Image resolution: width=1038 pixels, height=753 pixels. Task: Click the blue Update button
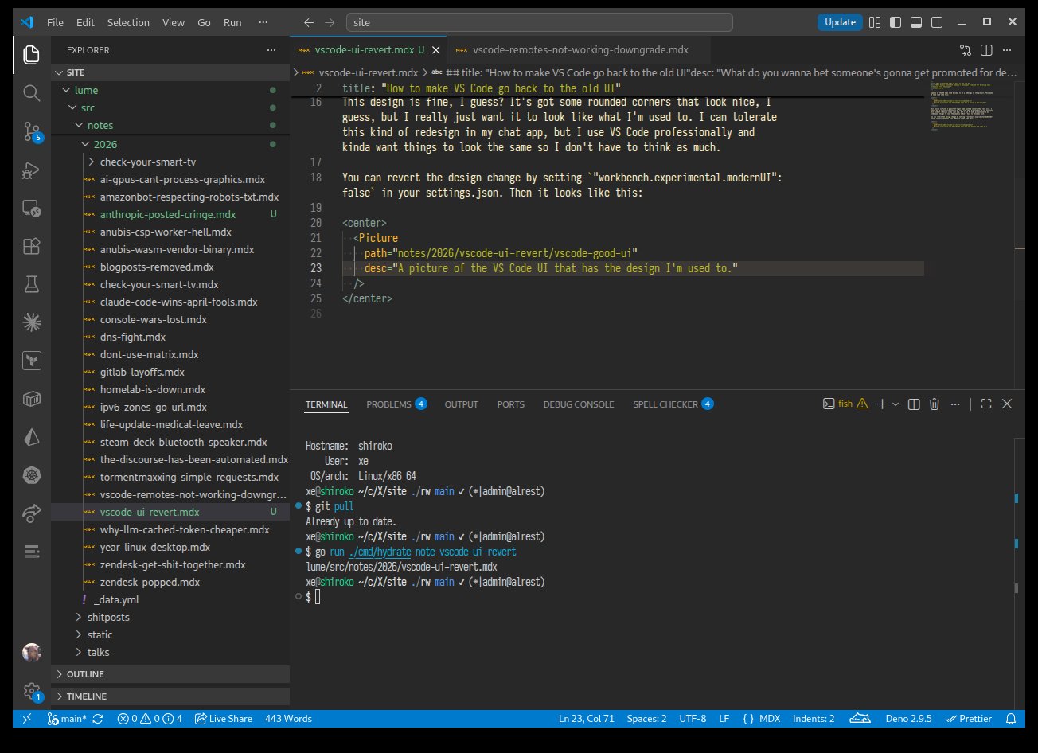click(840, 22)
